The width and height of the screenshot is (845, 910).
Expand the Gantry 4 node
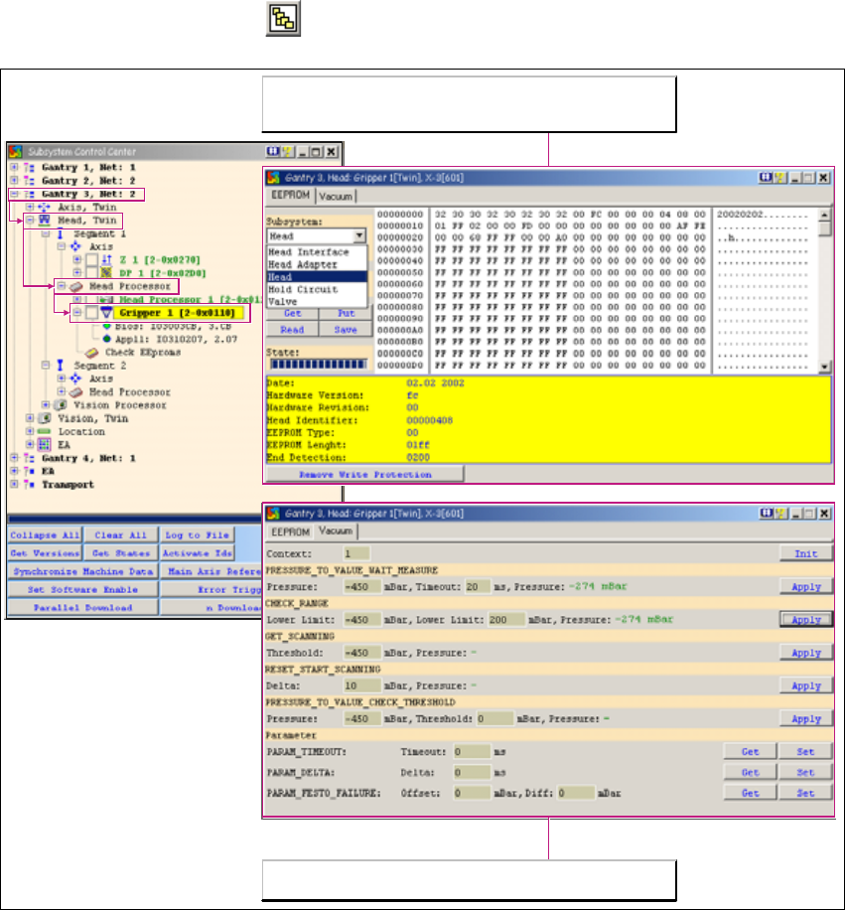pyautogui.click(x=15, y=458)
